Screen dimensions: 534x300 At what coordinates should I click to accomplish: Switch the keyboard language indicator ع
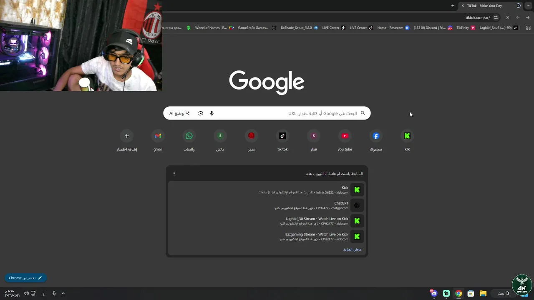tap(43, 294)
